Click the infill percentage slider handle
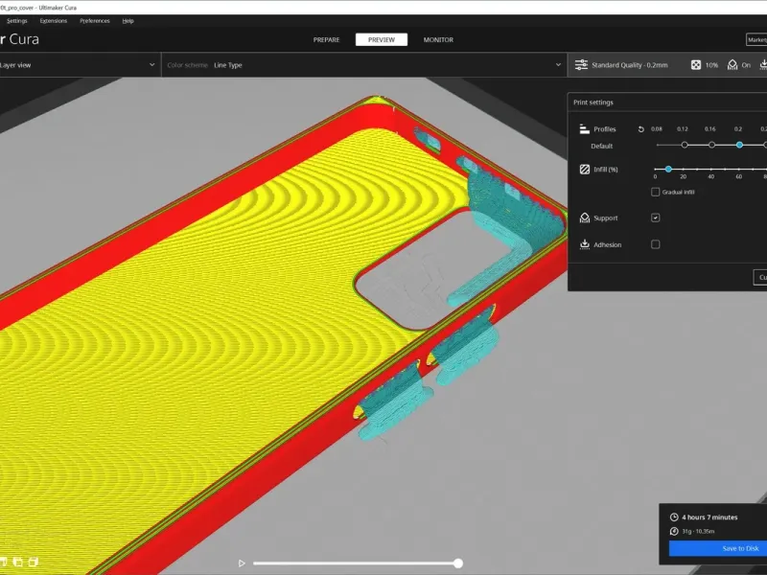 point(668,169)
